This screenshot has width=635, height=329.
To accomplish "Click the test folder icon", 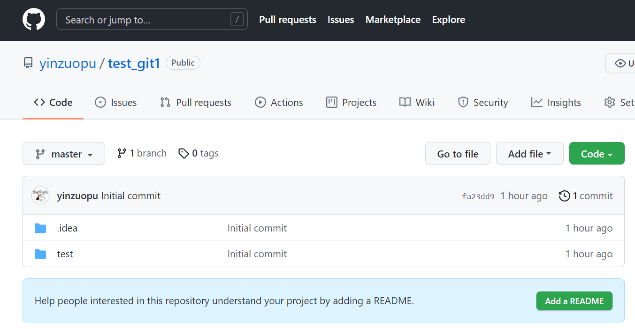I will (x=40, y=254).
